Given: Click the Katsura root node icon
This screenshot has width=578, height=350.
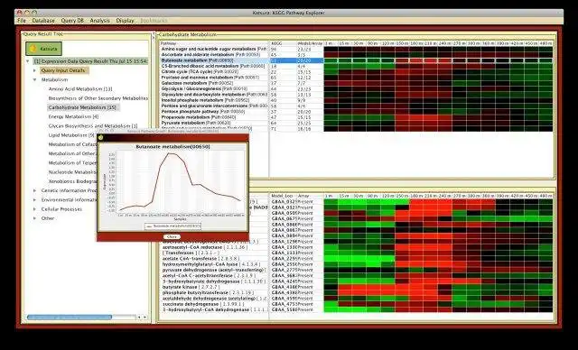Looking at the screenshot, I should 34,49.
